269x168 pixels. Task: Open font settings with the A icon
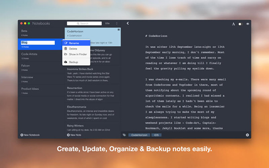tap(233, 24)
